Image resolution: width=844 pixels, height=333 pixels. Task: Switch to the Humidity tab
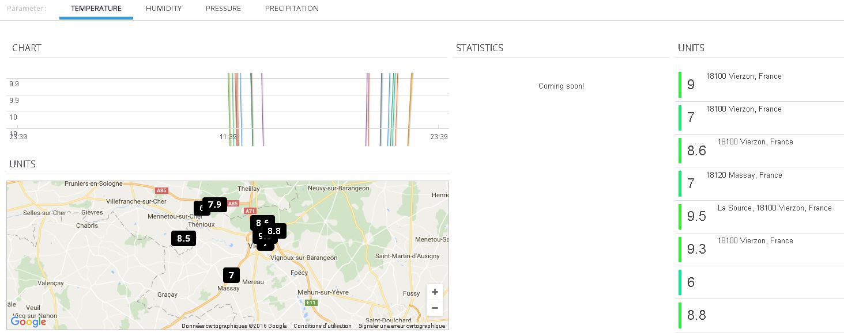(164, 9)
